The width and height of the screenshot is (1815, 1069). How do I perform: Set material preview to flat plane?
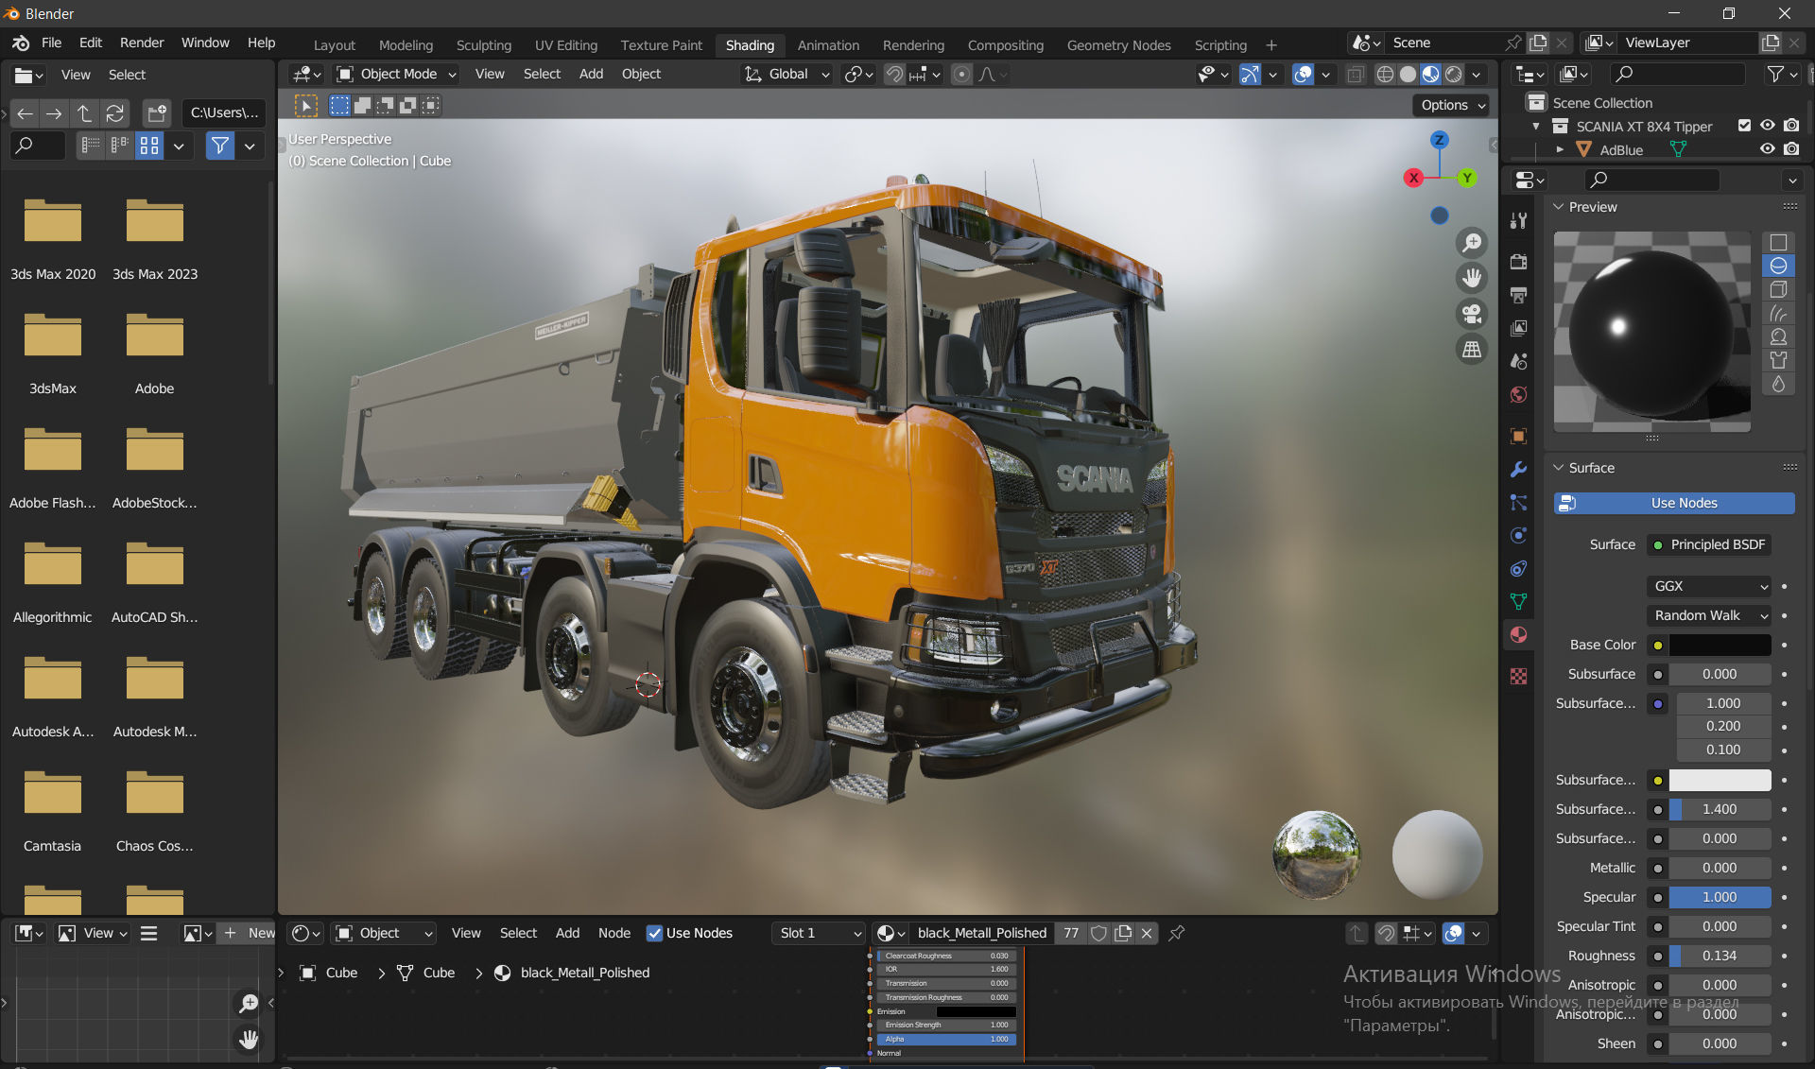coord(1778,243)
